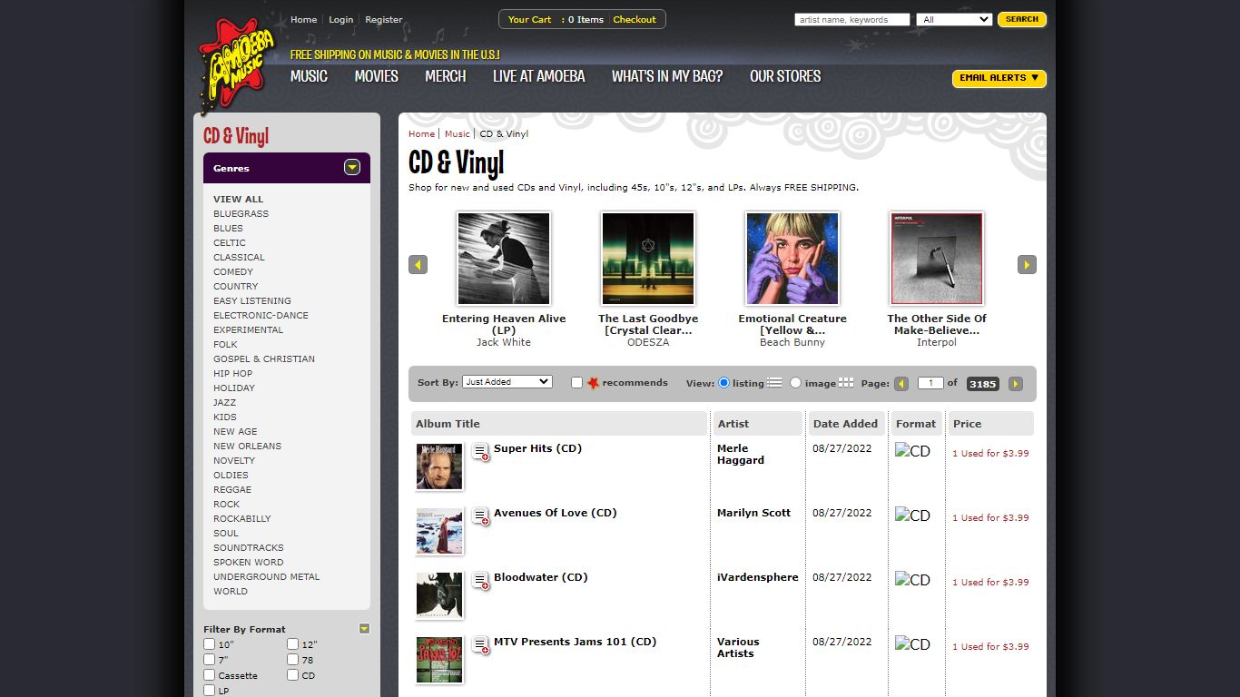This screenshot has width=1240, height=697.
Task: Click in artist name keywords search field
Action: tap(852, 19)
